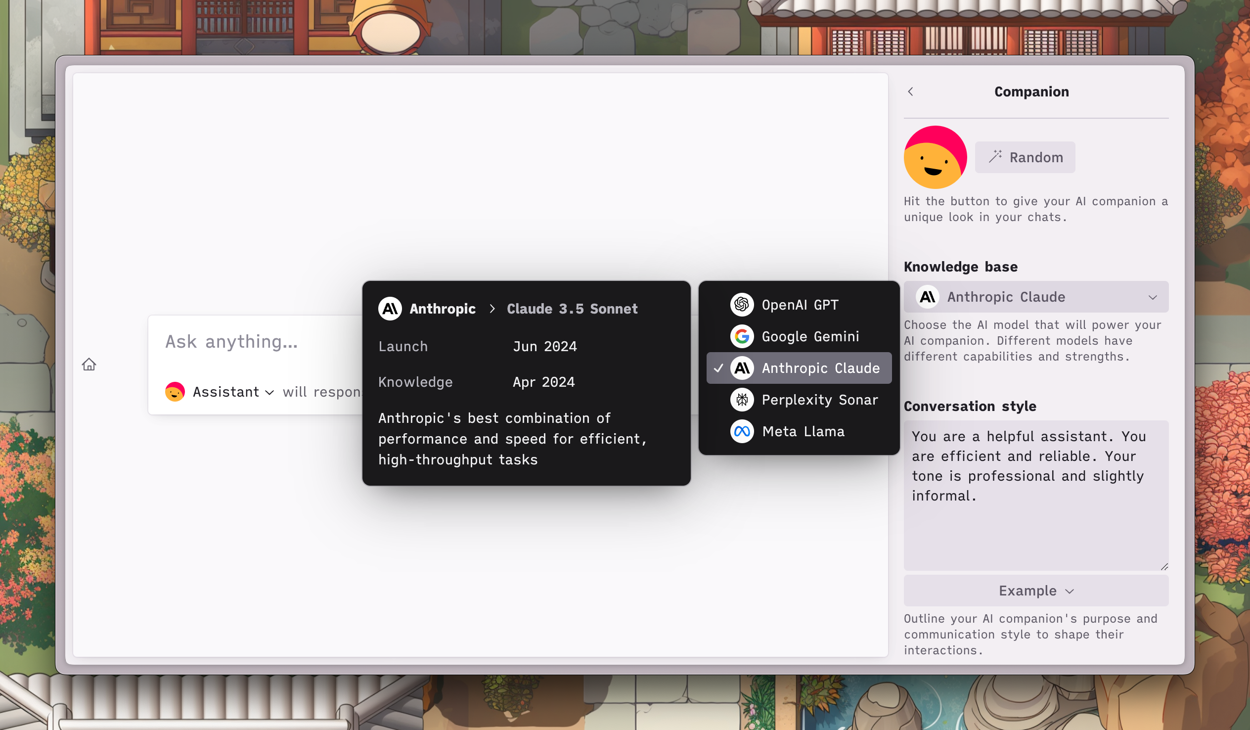Click the Conversation style heading
This screenshot has height=730, width=1250.
tap(970, 407)
